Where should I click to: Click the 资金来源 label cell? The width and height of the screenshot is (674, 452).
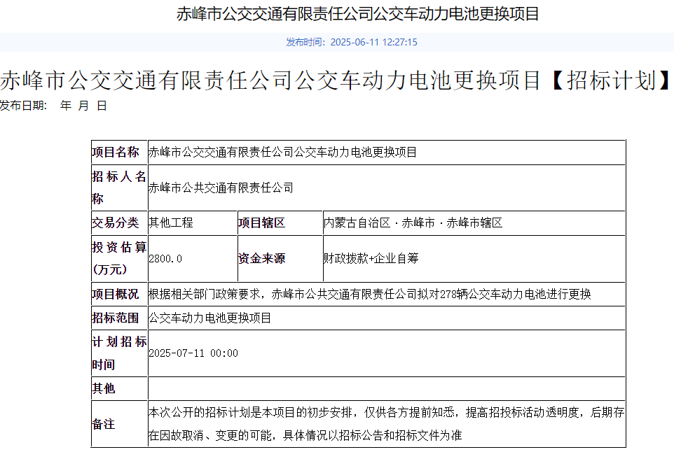click(x=280, y=258)
